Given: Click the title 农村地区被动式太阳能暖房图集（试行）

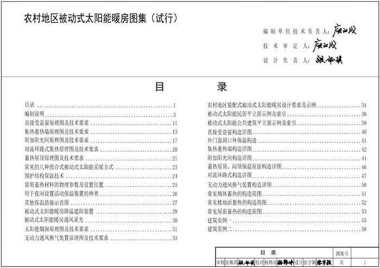Looking at the screenshot, I should point(101,18).
